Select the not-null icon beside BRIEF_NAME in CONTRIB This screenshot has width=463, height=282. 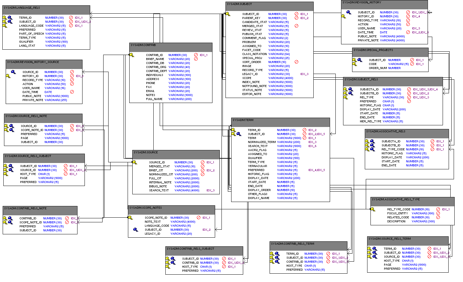point(196,59)
